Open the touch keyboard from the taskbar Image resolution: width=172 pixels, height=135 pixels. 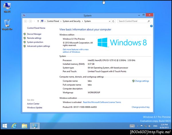click(x=132, y=126)
